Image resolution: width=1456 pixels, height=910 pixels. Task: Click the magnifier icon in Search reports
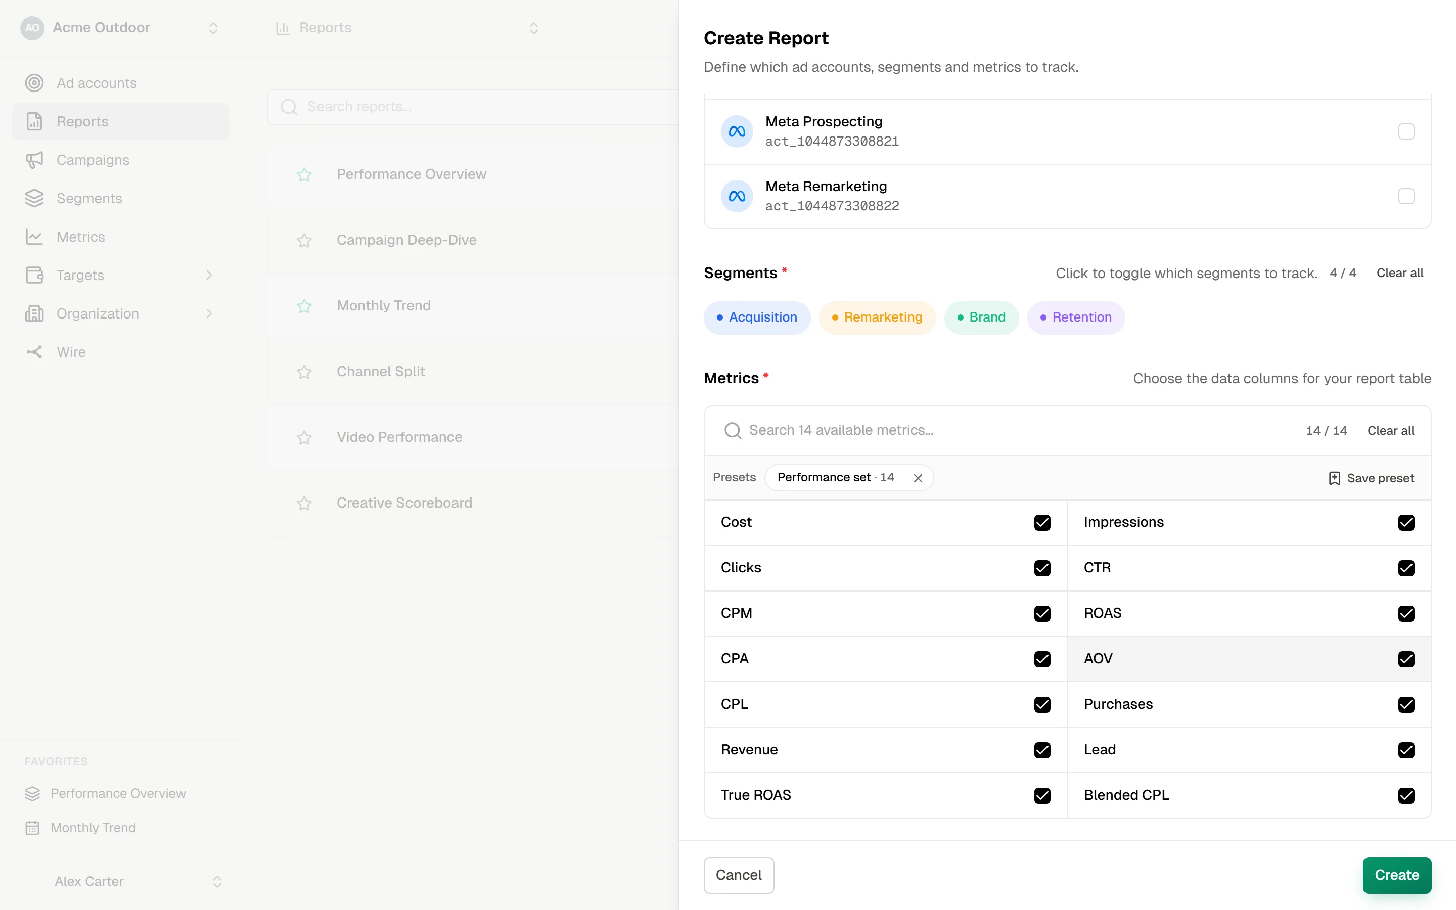tap(289, 107)
